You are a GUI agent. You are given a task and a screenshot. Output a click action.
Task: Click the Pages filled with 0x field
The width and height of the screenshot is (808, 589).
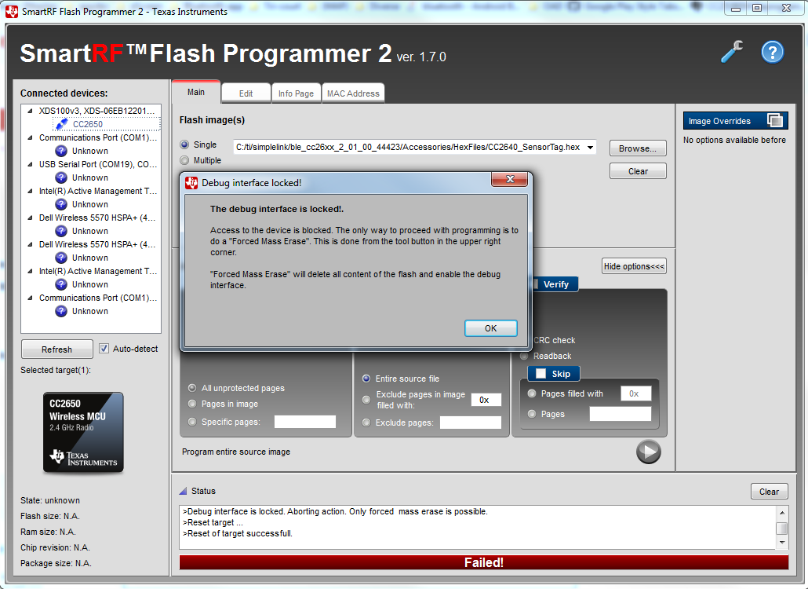[636, 393]
